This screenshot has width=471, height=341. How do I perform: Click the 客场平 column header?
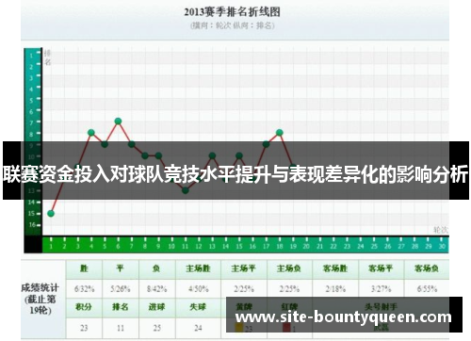click(x=381, y=268)
